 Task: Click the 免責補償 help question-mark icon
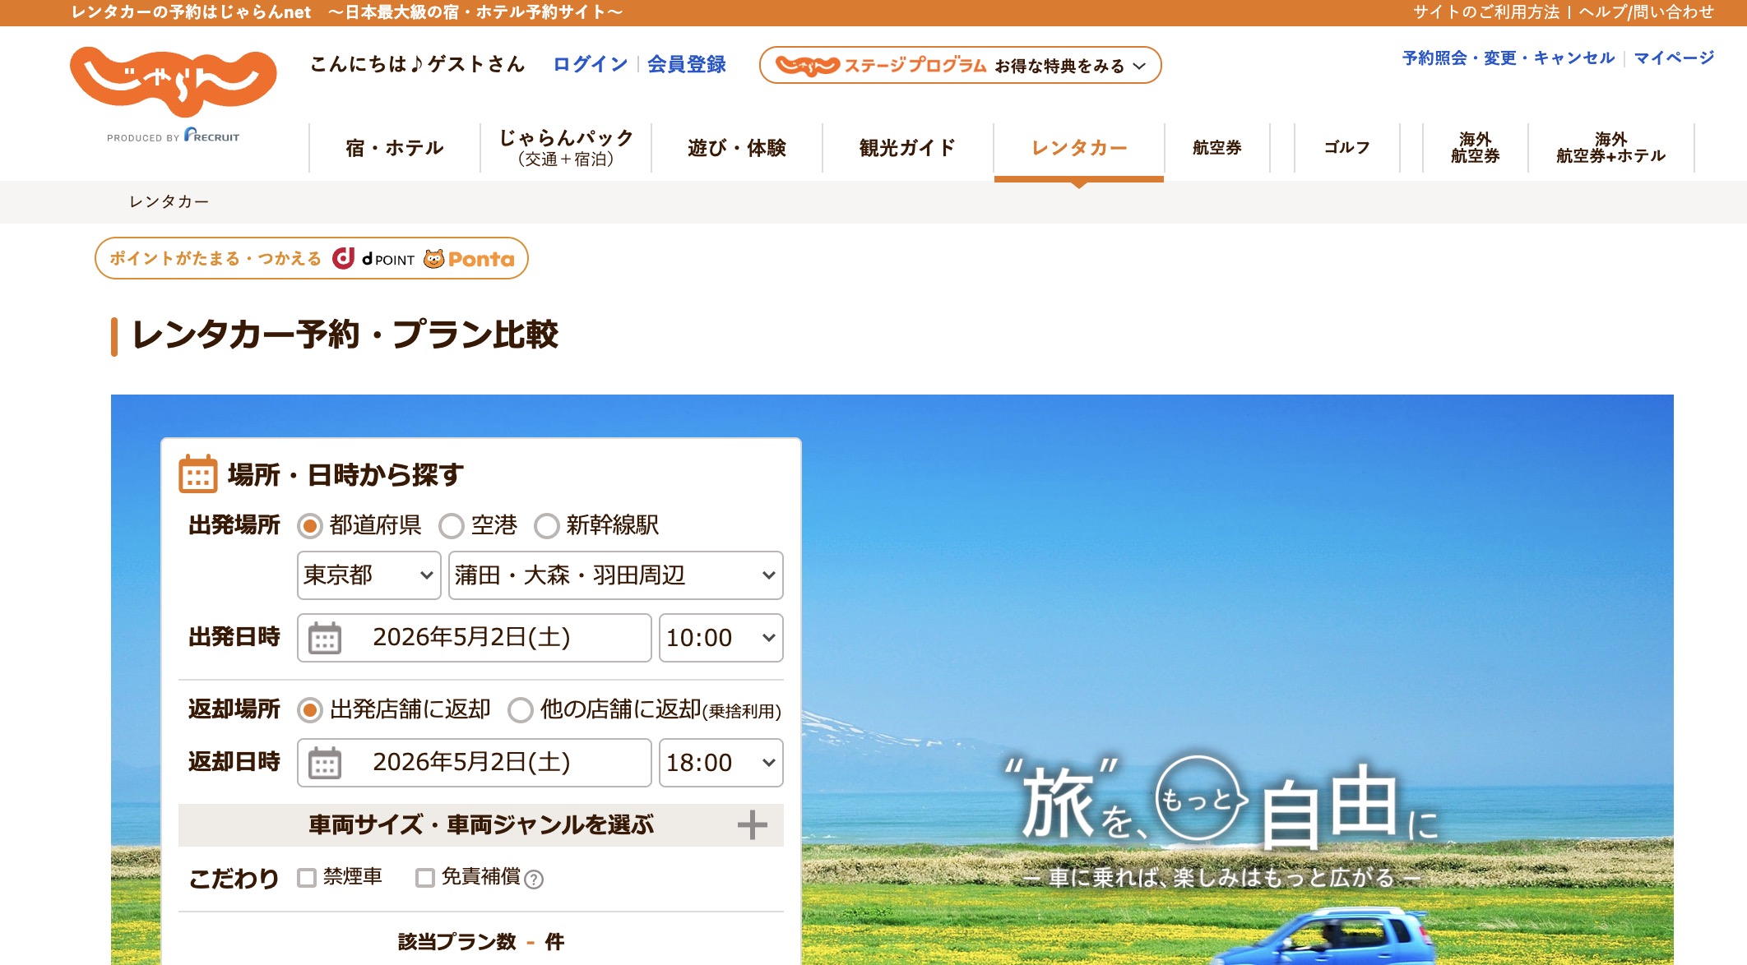(x=534, y=880)
